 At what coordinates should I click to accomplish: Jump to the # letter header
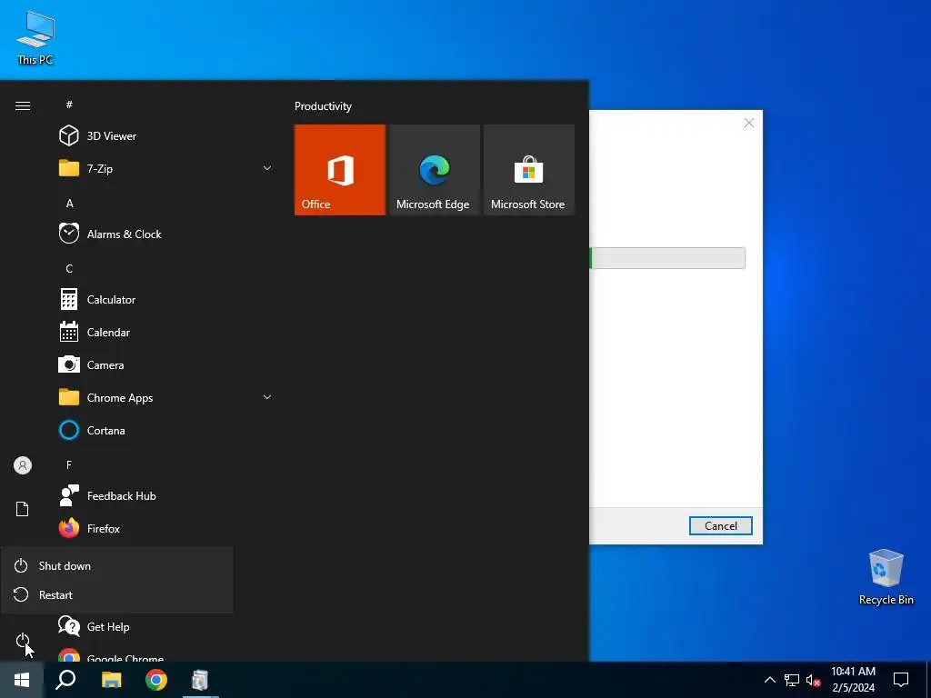pos(69,105)
